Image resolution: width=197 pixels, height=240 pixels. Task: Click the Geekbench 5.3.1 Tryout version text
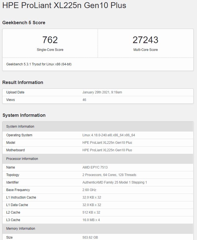pos(39,64)
